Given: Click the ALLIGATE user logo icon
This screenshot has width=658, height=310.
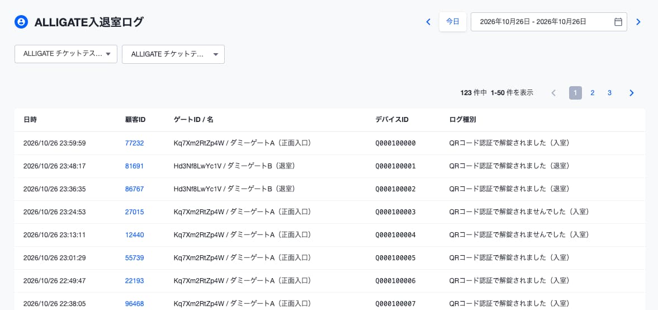Looking at the screenshot, I should pos(21,22).
